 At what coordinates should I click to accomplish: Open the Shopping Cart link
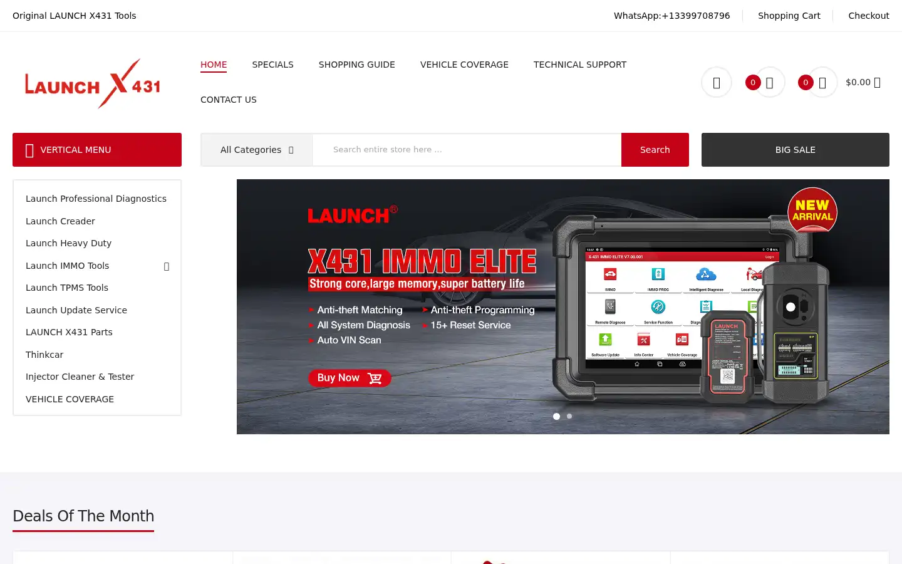(x=789, y=16)
